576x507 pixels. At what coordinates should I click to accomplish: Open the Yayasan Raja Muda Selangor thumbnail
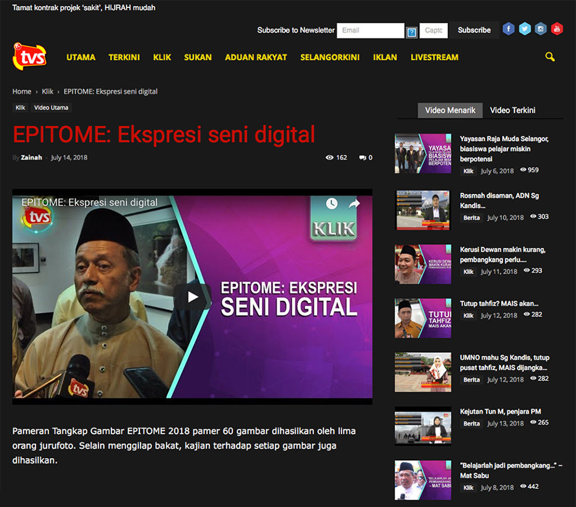423,154
